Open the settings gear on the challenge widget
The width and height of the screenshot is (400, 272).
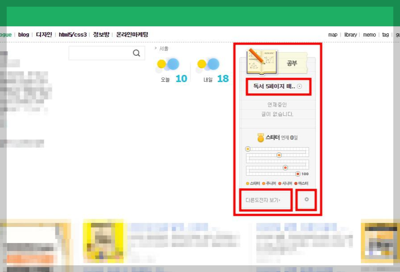(306, 200)
